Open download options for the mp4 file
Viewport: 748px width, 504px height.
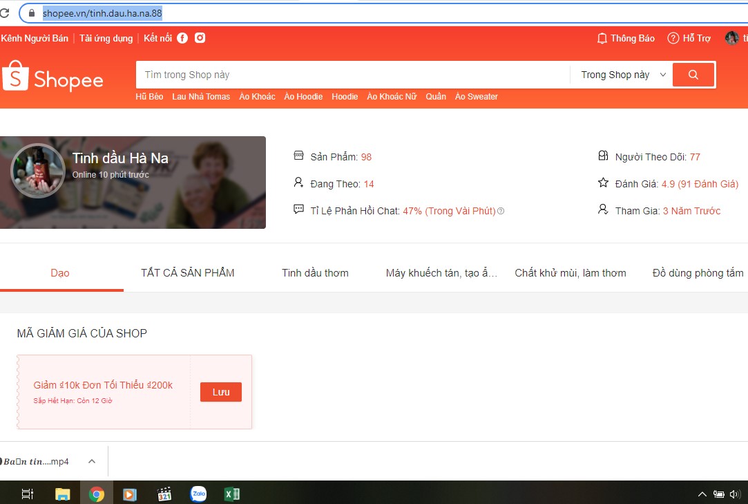coord(92,461)
